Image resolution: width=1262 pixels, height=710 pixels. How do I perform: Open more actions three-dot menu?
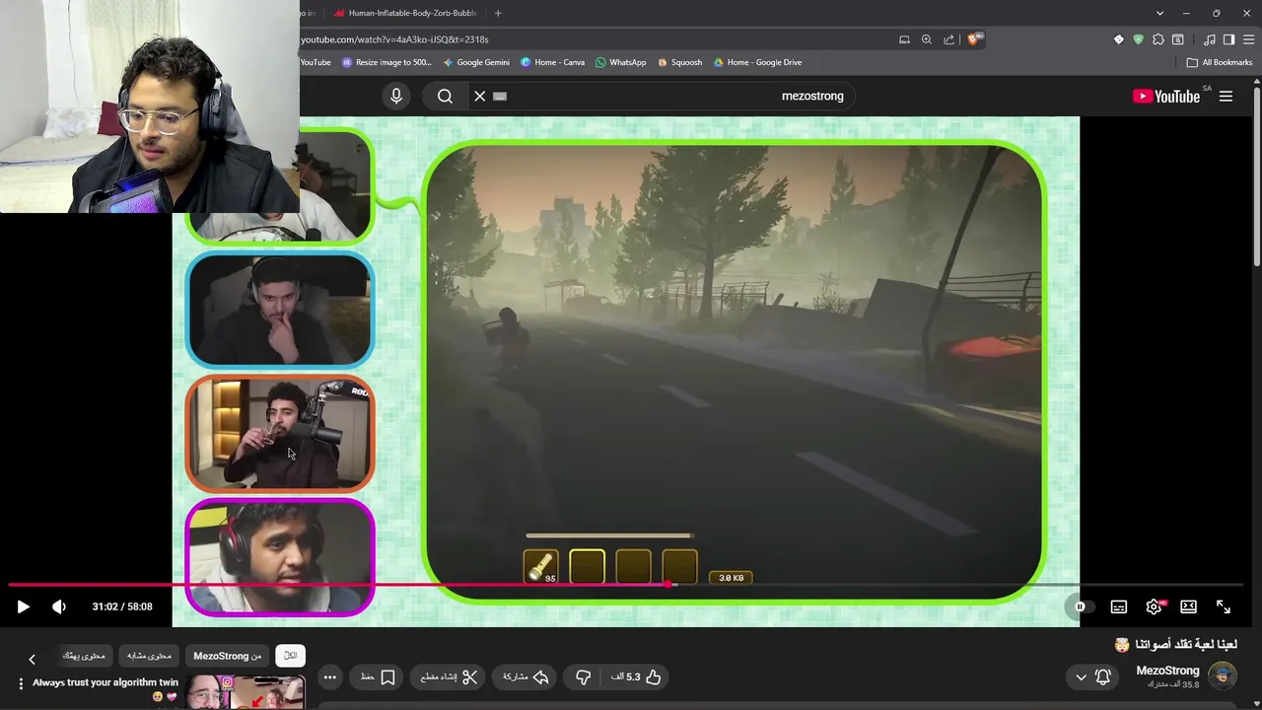click(x=330, y=677)
